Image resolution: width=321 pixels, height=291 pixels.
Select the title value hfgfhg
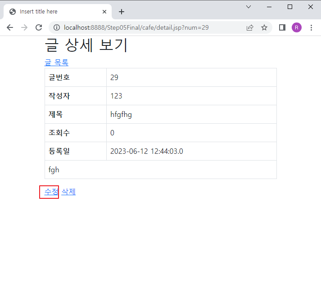[191, 114]
